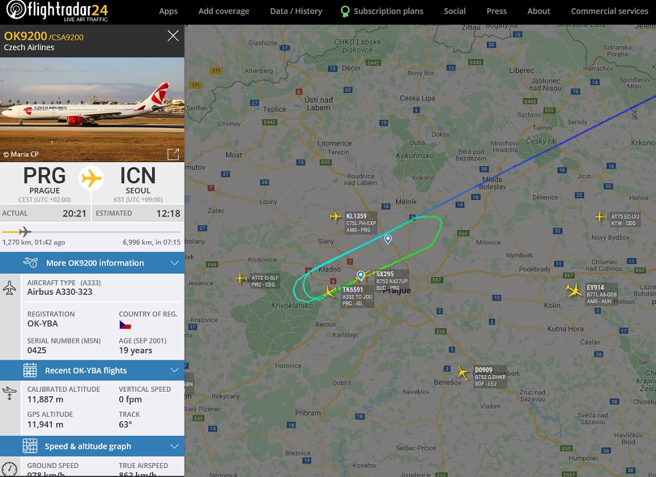Click the D0909 plane icon near Benešov
This screenshot has height=477, width=656.
(x=463, y=372)
